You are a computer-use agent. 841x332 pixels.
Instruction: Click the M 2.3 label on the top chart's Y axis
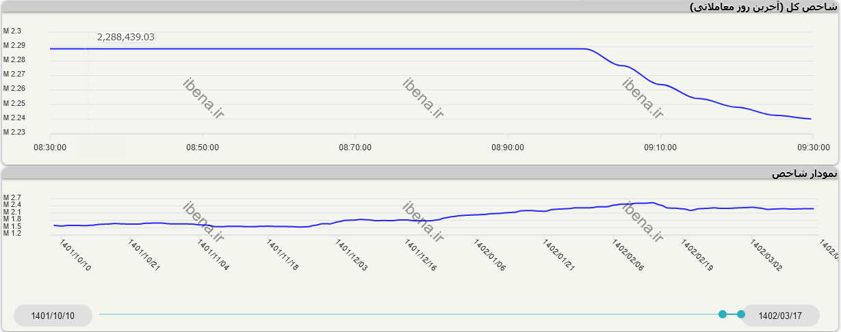[13, 31]
